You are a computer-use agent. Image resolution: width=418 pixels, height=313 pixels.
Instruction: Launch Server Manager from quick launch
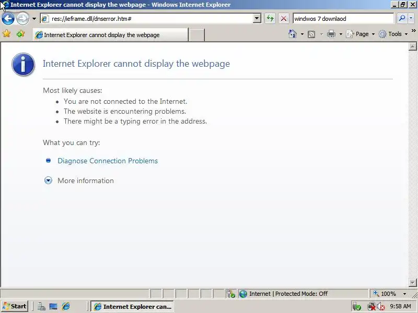[x=41, y=307]
